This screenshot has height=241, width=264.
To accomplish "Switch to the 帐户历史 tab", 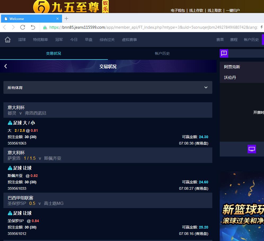I will tap(162, 53).
